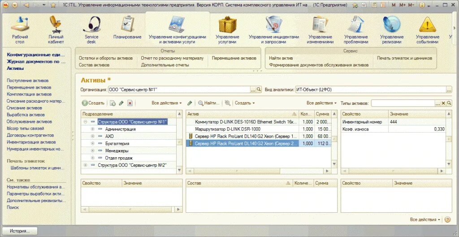Click the edit pencil icon in subdivision toolbar
Viewport: 459px width, 237px height.
point(121,103)
